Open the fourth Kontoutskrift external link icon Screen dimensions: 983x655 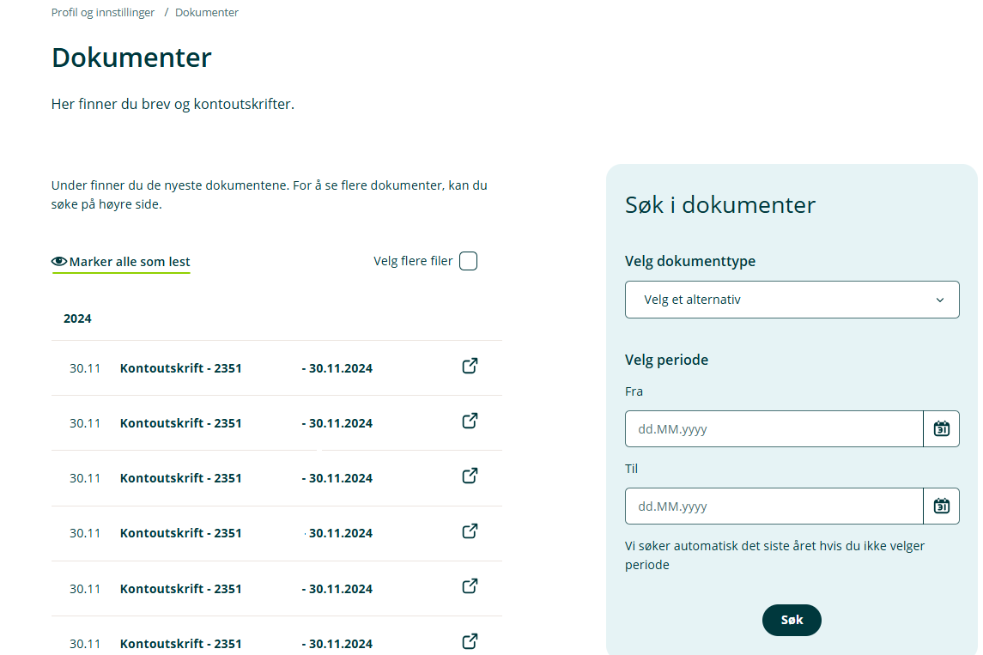tap(470, 531)
